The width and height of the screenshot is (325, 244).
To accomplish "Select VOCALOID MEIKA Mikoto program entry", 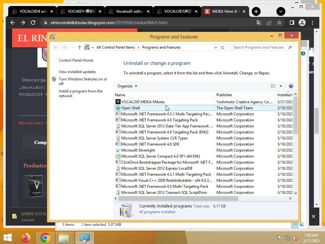I will (x=204, y=102).
